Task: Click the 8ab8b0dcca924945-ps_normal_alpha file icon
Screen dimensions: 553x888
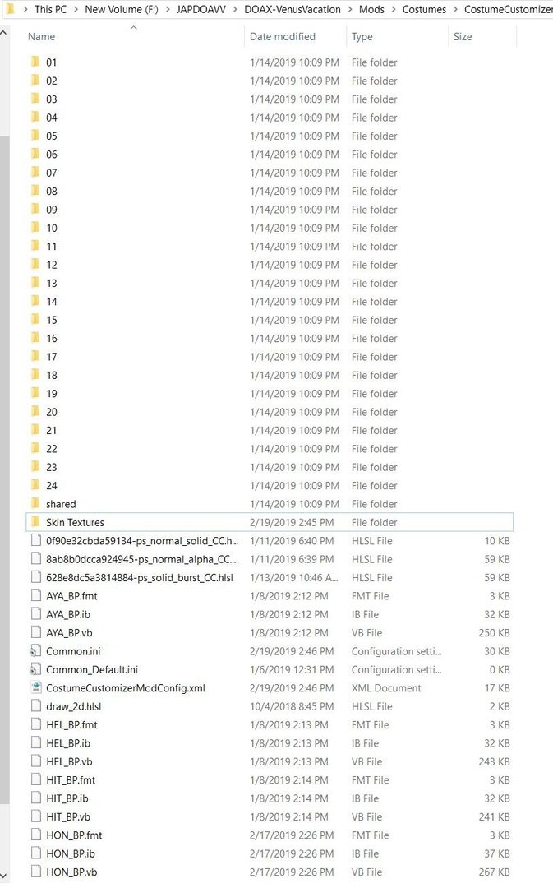Action: click(35, 559)
